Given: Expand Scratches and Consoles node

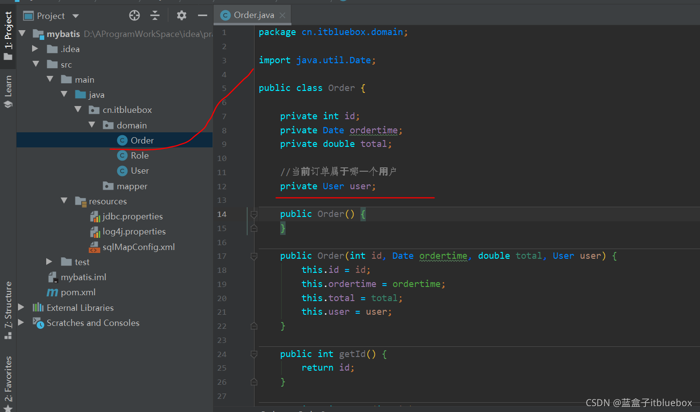Looking at the screenshot, I should point(21,322).
